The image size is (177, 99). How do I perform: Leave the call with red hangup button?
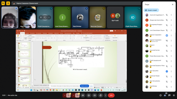pyautogui.click(x=111, y=95)
